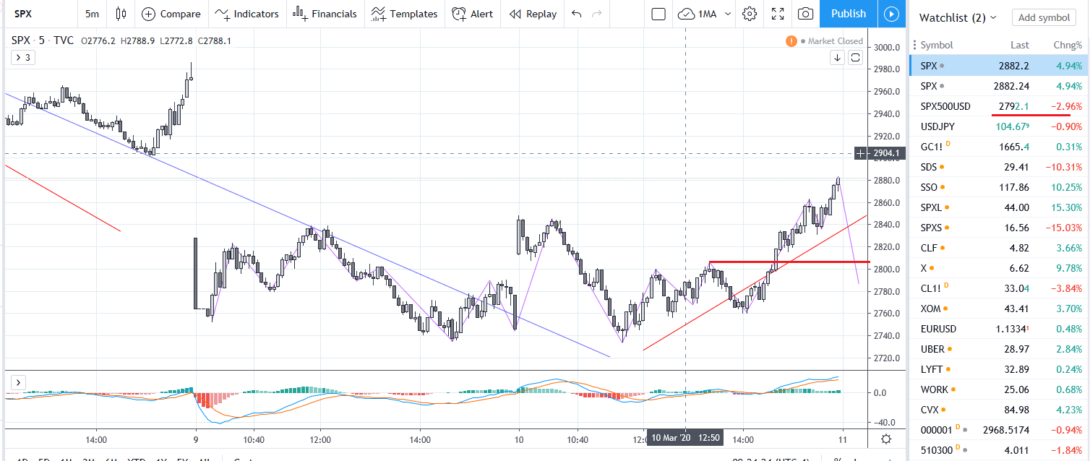Open chart settings gear
The image size is (1090, 461).
750,14
